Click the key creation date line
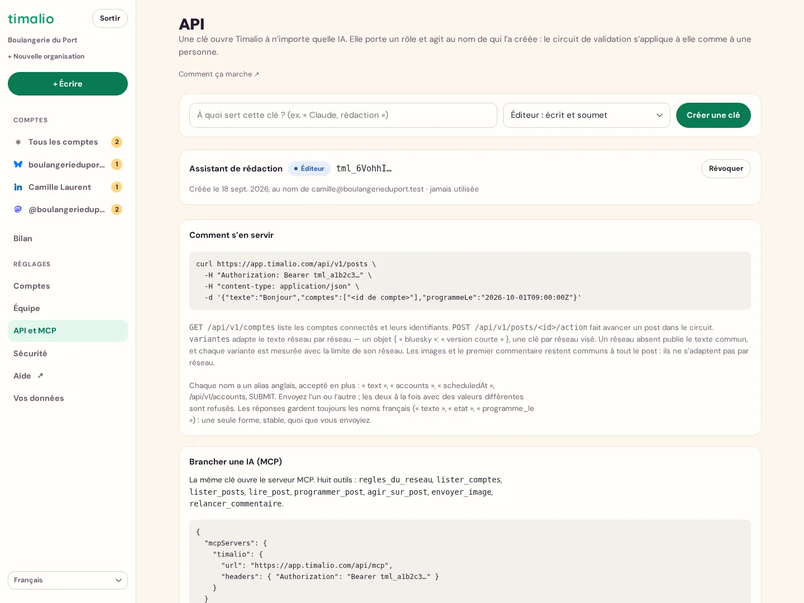The width and height of the screenshot is (804, 603). click(334, 189)
